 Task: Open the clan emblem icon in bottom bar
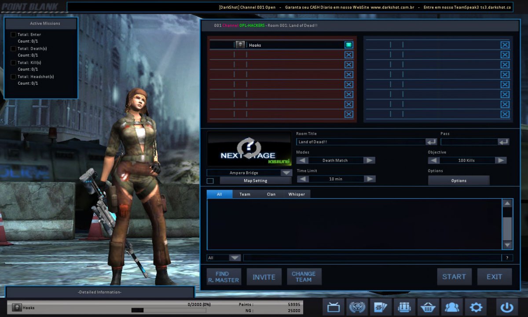(358, 307)
